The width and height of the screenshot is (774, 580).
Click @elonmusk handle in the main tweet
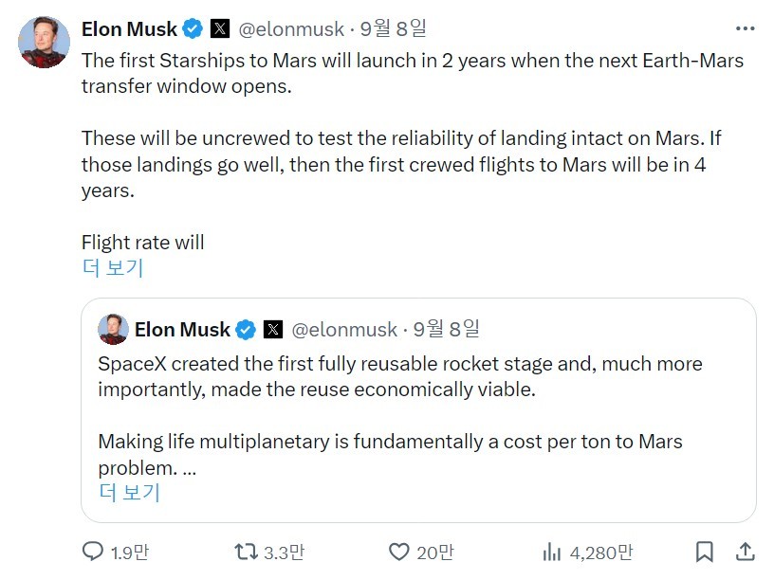click(291, 29)
